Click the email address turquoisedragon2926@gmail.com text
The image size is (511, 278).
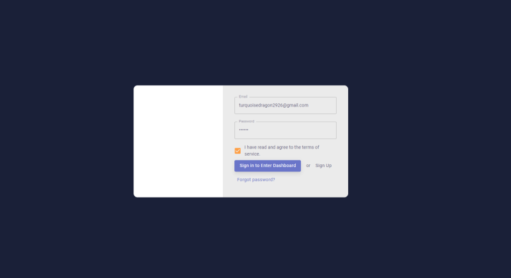click(x=273, y=105)
